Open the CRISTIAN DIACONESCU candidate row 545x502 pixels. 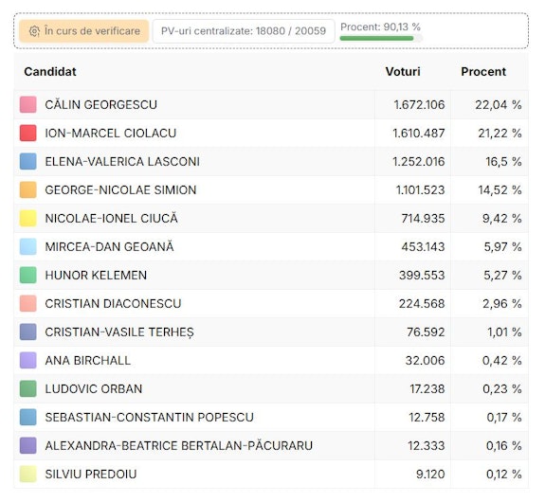(271, 304)
